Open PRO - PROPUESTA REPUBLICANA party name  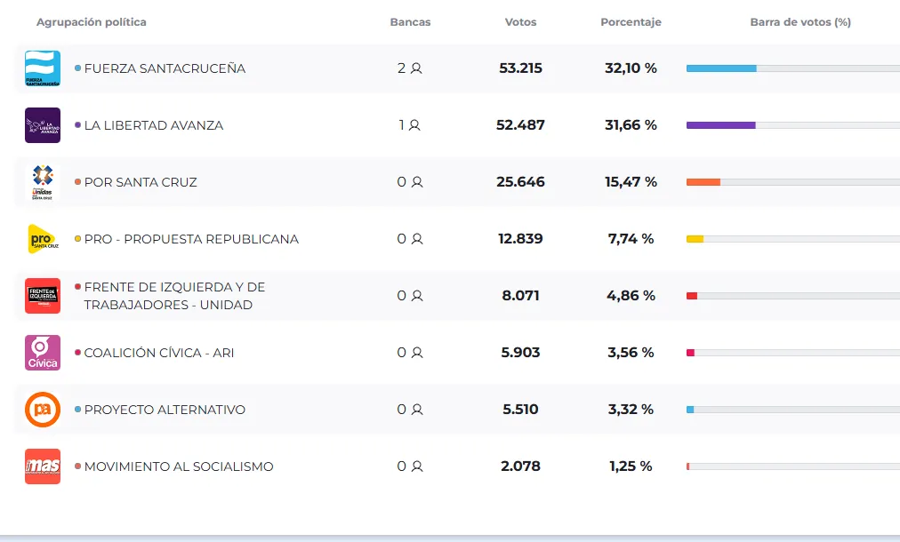(191, 239)
